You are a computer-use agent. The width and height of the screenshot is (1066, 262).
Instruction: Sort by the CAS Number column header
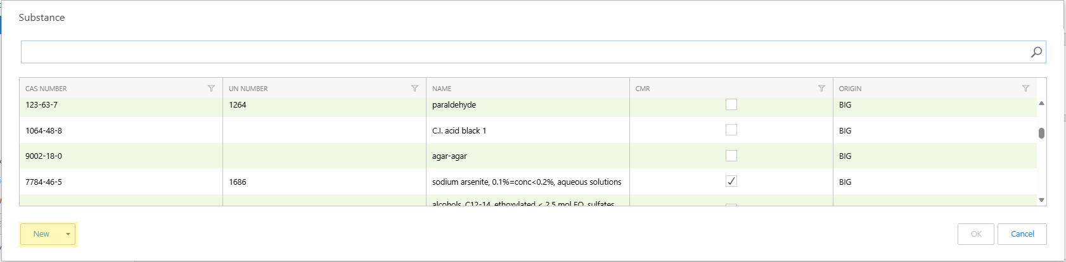point(46,89)
